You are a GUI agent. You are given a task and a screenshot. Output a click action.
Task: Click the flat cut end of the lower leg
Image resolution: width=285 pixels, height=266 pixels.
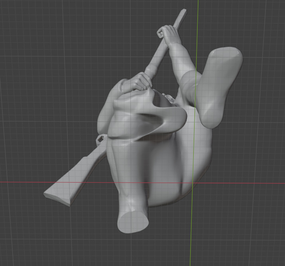[132, 223]
